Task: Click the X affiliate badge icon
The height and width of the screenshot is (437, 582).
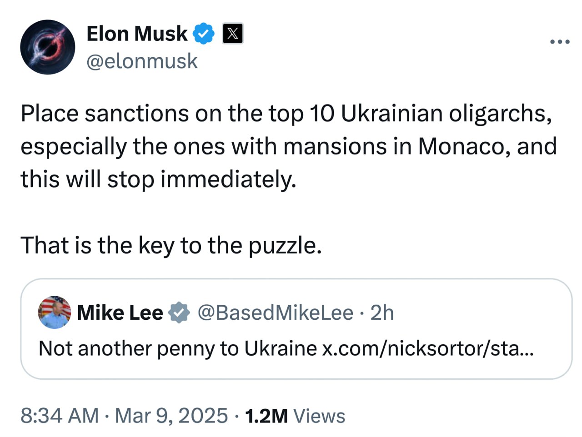Action: click(x=232, y=34)
